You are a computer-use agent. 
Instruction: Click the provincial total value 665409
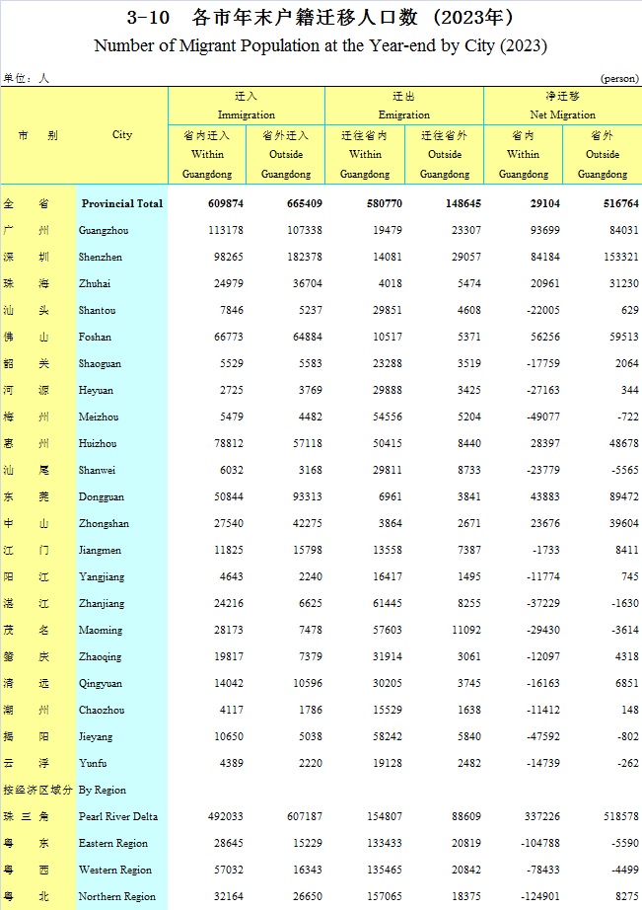pos(305,203)
